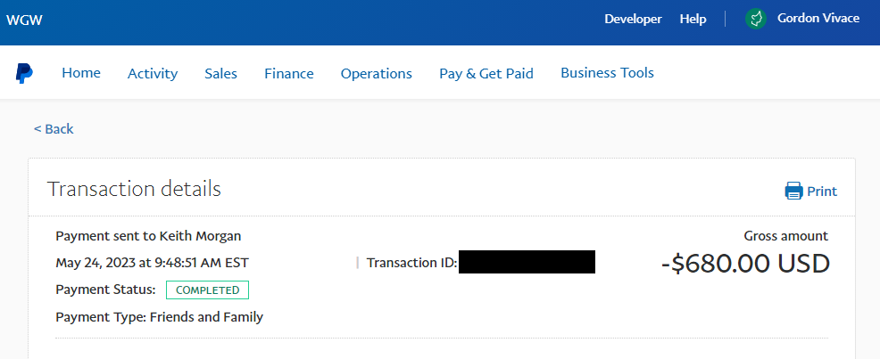
Task: Go to the Finance menu
Action: (289, 73)
